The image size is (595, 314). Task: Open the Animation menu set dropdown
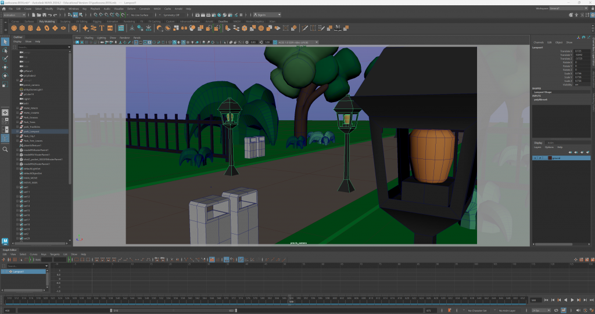click(x=15, y=15)
